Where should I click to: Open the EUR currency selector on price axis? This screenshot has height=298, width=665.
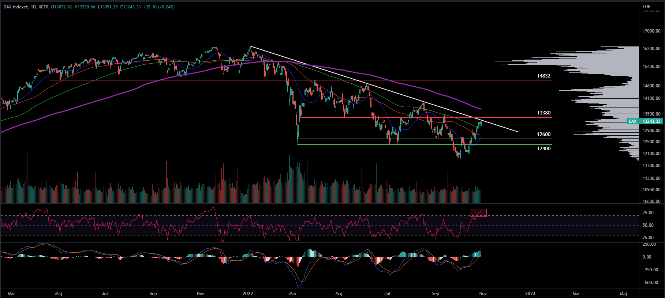646,6
